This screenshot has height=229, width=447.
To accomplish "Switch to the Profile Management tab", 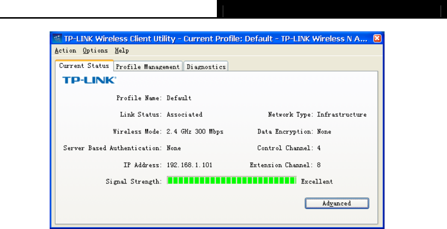I will 148,67.
